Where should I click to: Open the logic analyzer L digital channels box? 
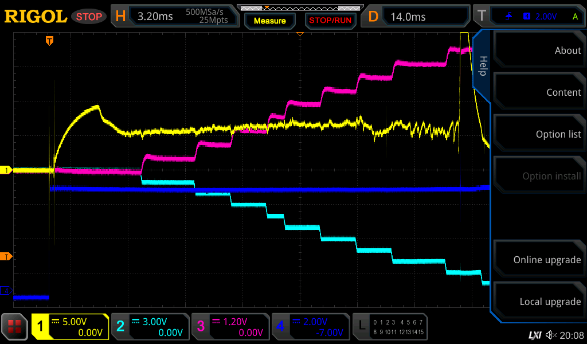(x=391, y=327)
